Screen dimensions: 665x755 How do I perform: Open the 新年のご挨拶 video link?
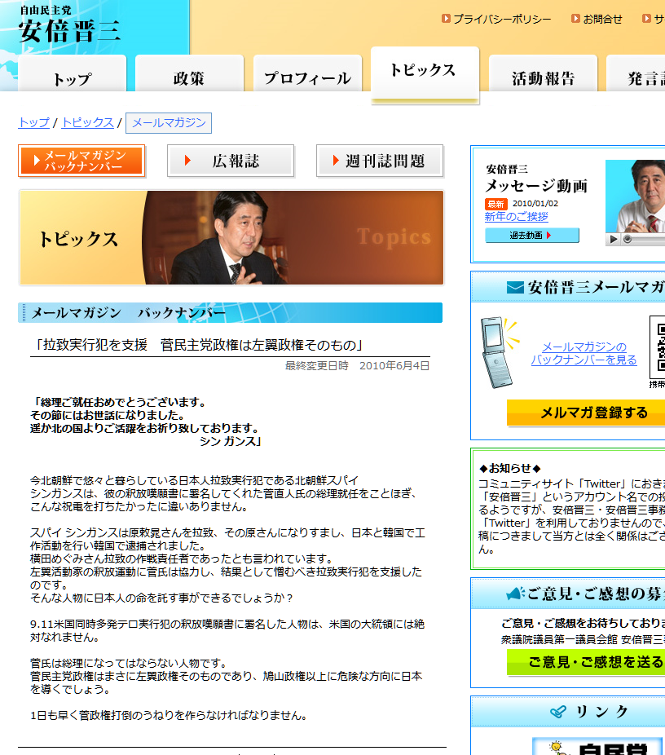coord(517,217)
